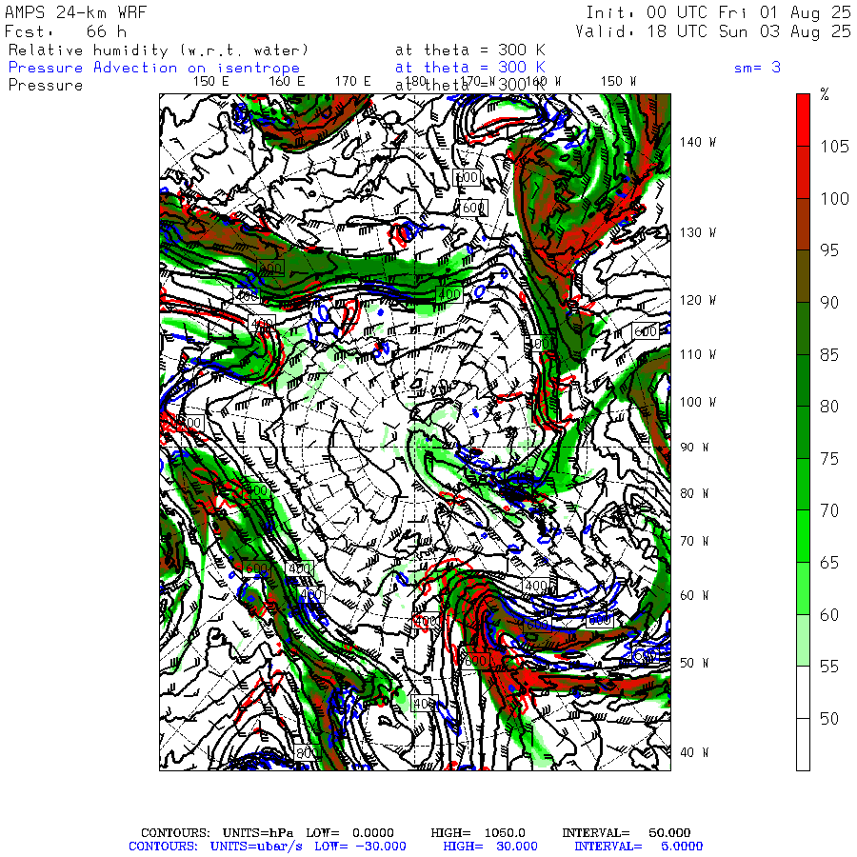Click the "120 W" longitude label

tap(698, 300)
